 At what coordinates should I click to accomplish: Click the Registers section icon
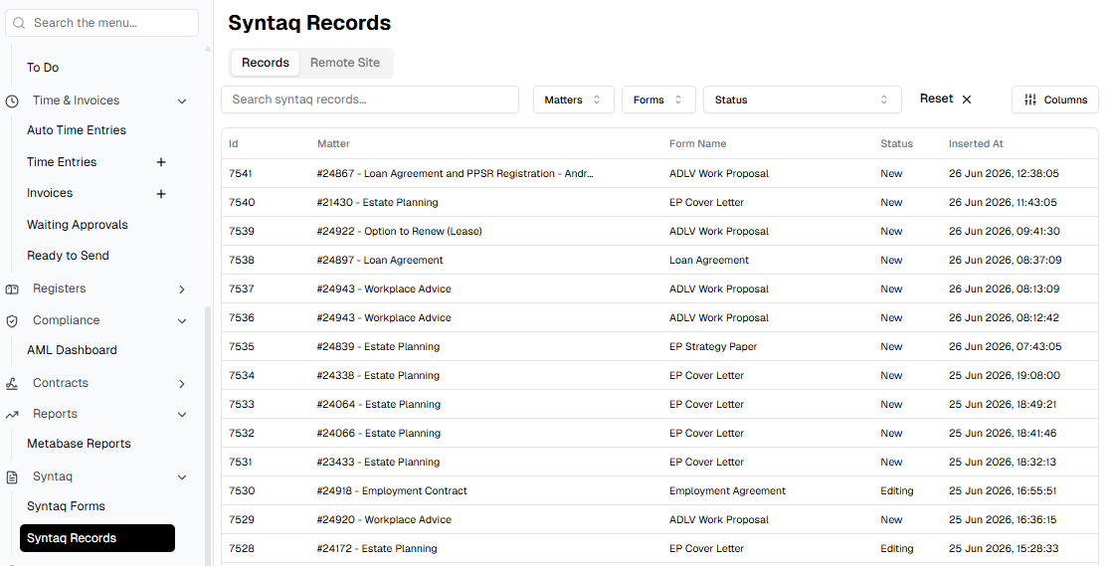[12, 288]
